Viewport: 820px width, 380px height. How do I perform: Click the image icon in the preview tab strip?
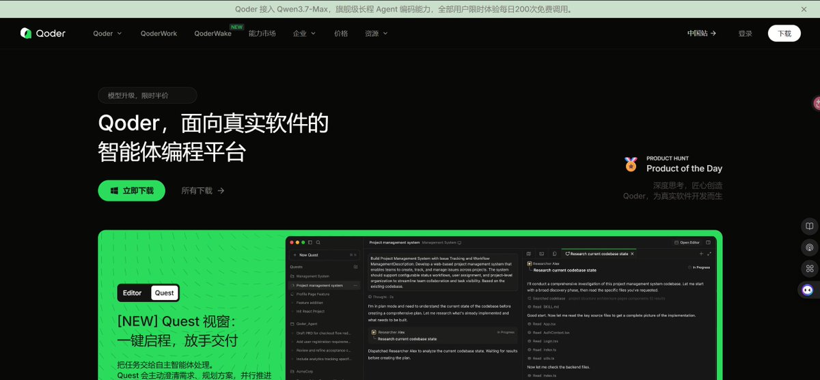click(541, 253)
